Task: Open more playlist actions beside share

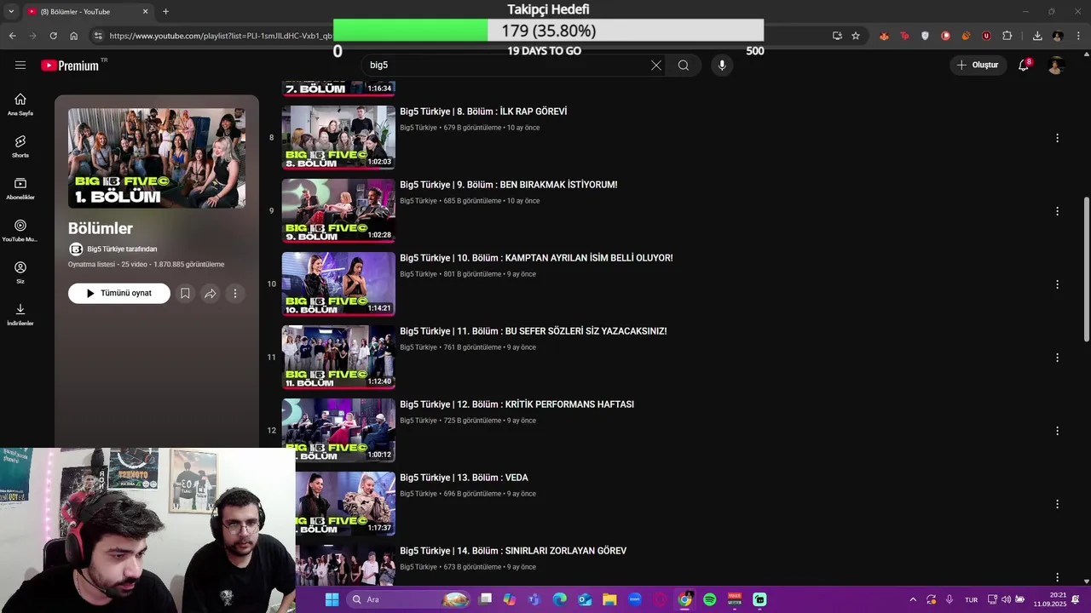Action: click(235, 293)
